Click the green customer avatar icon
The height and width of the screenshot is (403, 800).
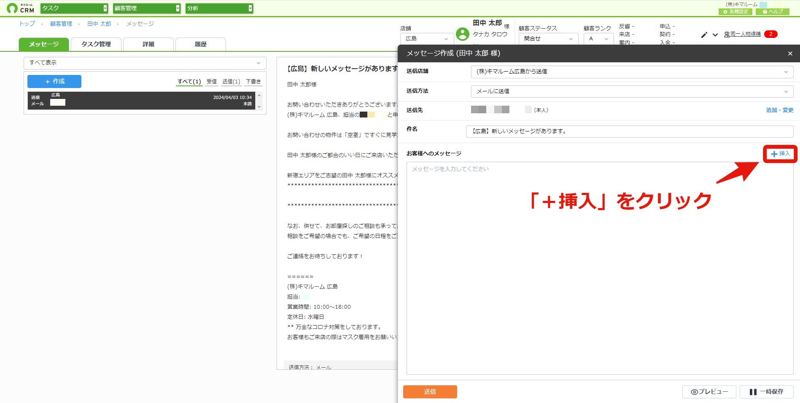(x=463, y=34)
